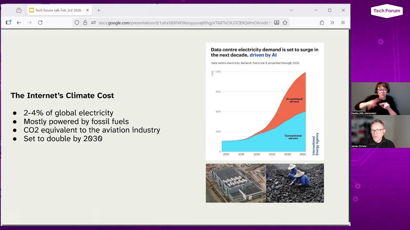The width and height of the screenshot is (410, 230).
Task: Click the bullet 2-4% of global electricity
Action: click(x=68, y=113)
